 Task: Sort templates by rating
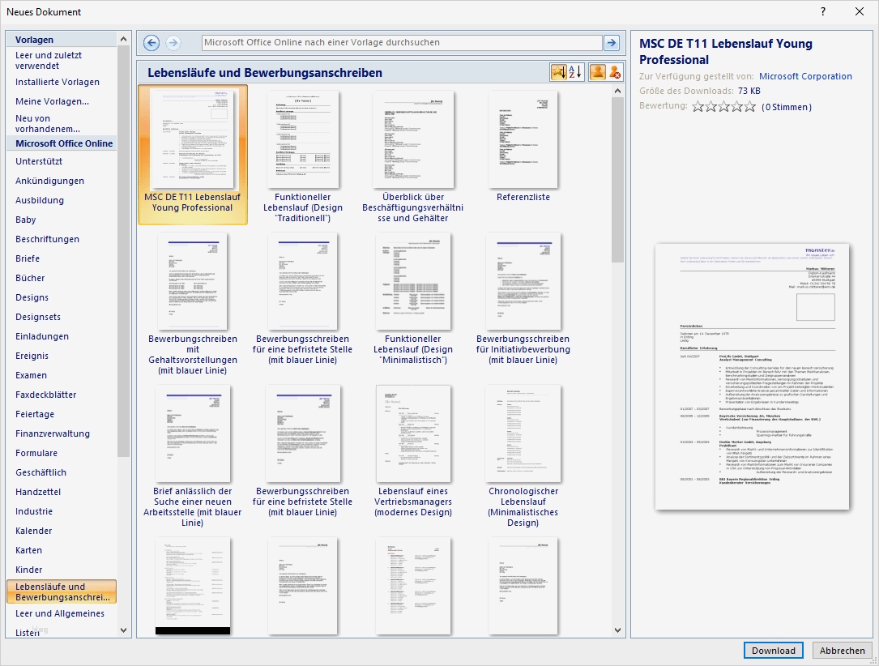(557, 72)
